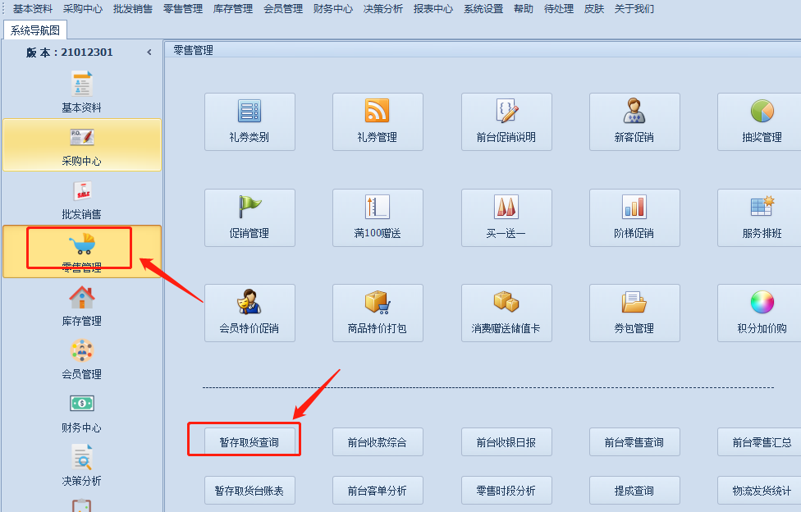Open the 系统设置 menu

tap(483, 9)
